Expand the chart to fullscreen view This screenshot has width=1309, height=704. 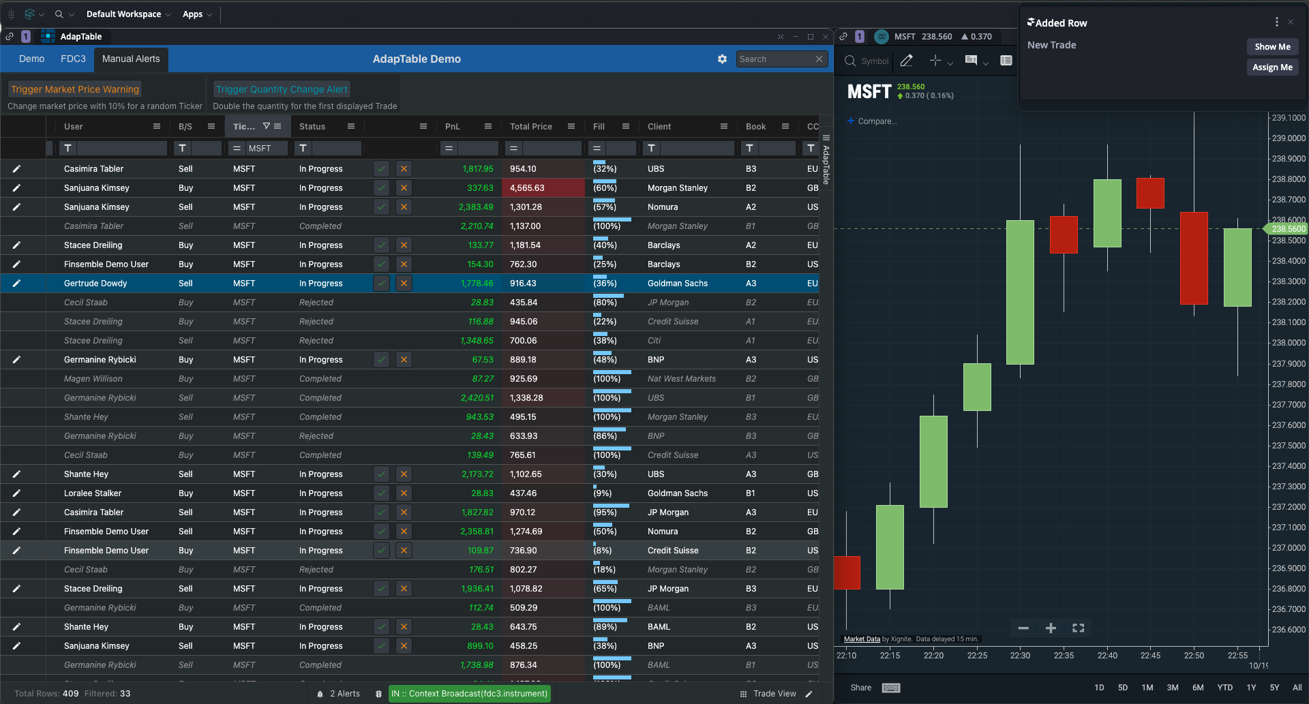[1077, 628]
